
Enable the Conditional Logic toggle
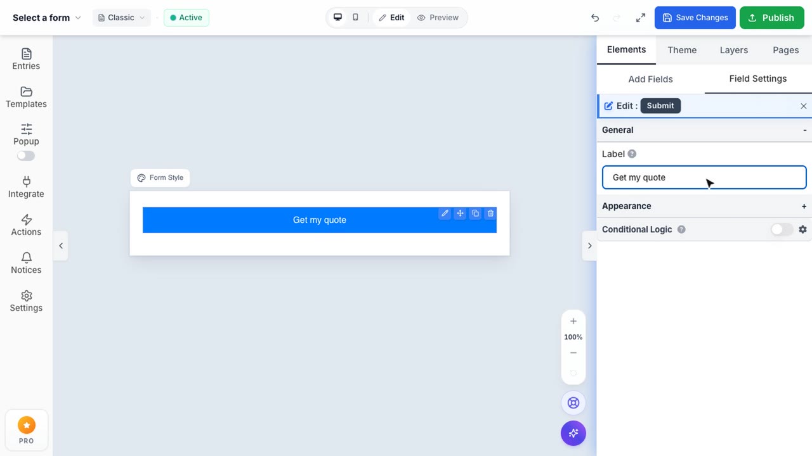(x=782, y=229)
